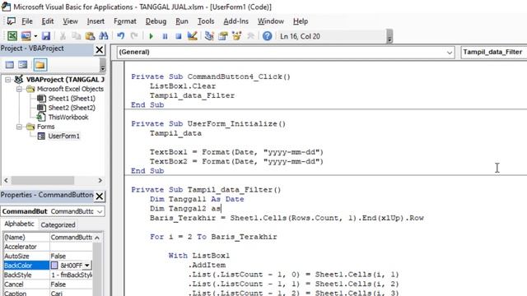Click the Project panel scroll left arrow
Viewport: 527px width, 296px height.
tap(6, 180)
